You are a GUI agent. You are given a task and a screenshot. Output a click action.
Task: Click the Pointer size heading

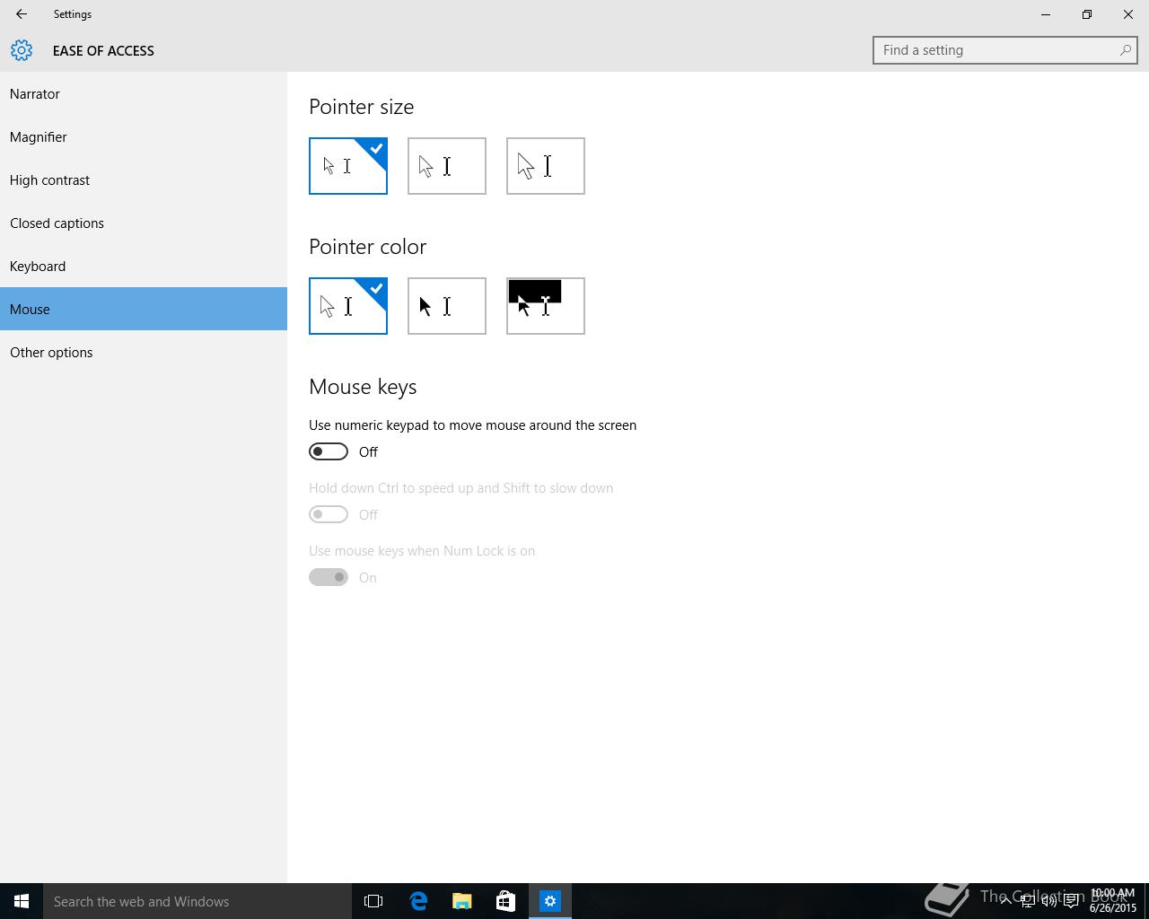362,107
